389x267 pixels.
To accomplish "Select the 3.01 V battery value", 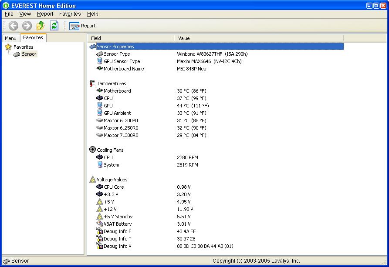I will click(x=184, y=224).
